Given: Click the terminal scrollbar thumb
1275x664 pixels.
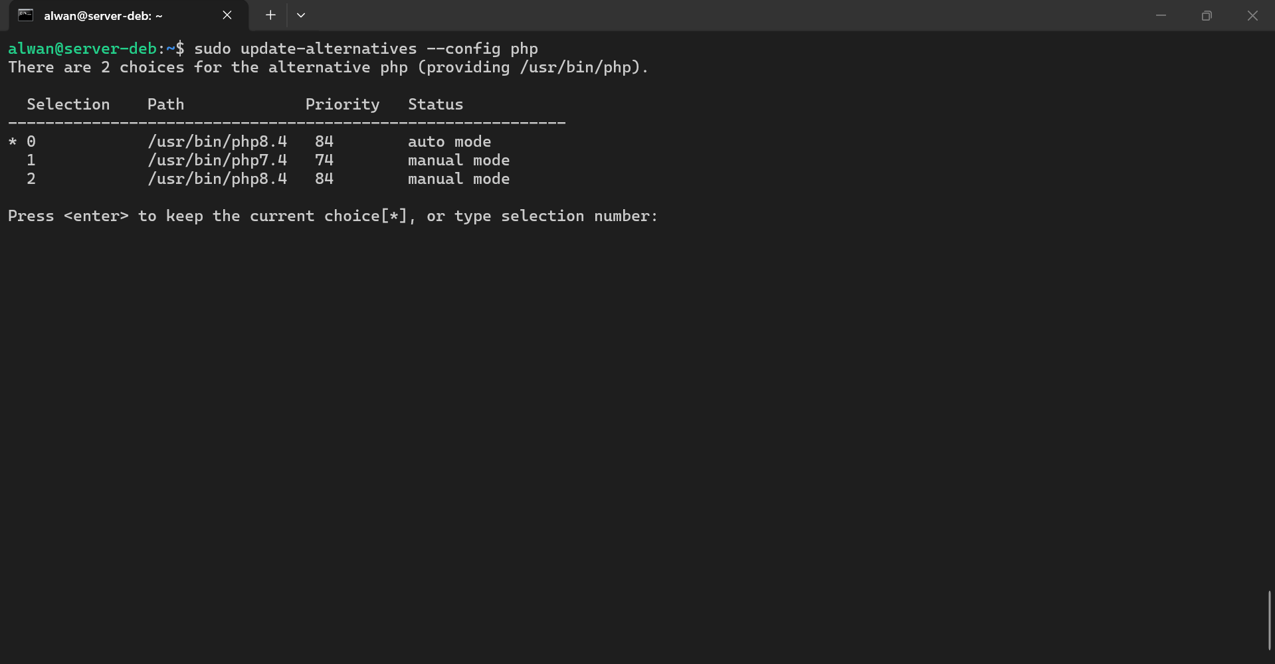Looking at the screenshot, I should pyautogui.click(x=1269, y=620).
